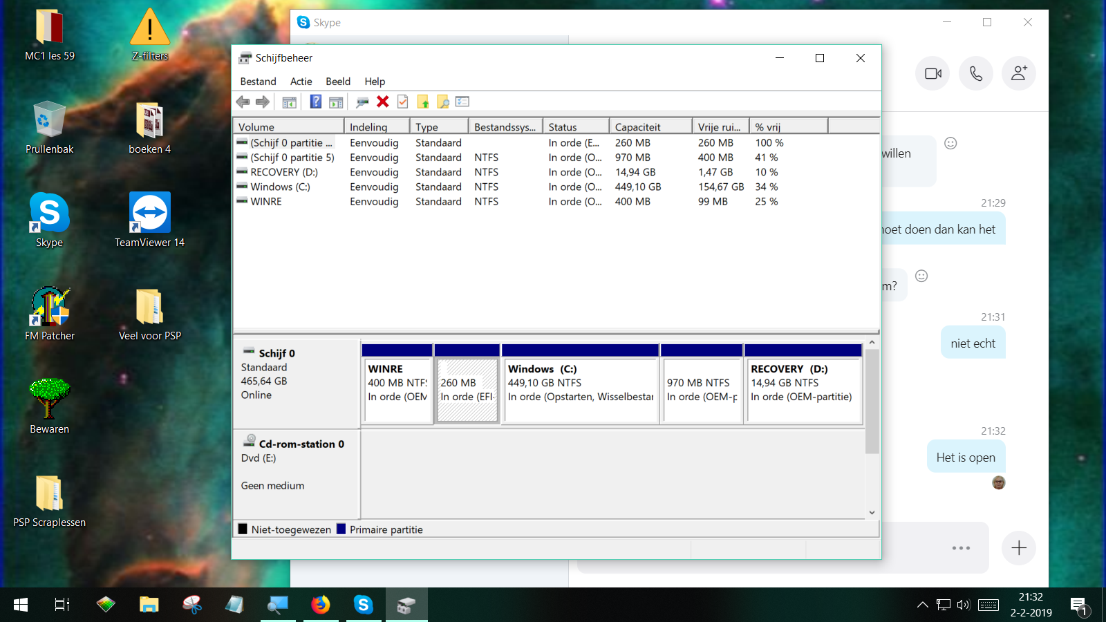Click the folder with green arrow icon
Image resolution: width=1106 pixels, height=622 pixels.
coord(423,102)
